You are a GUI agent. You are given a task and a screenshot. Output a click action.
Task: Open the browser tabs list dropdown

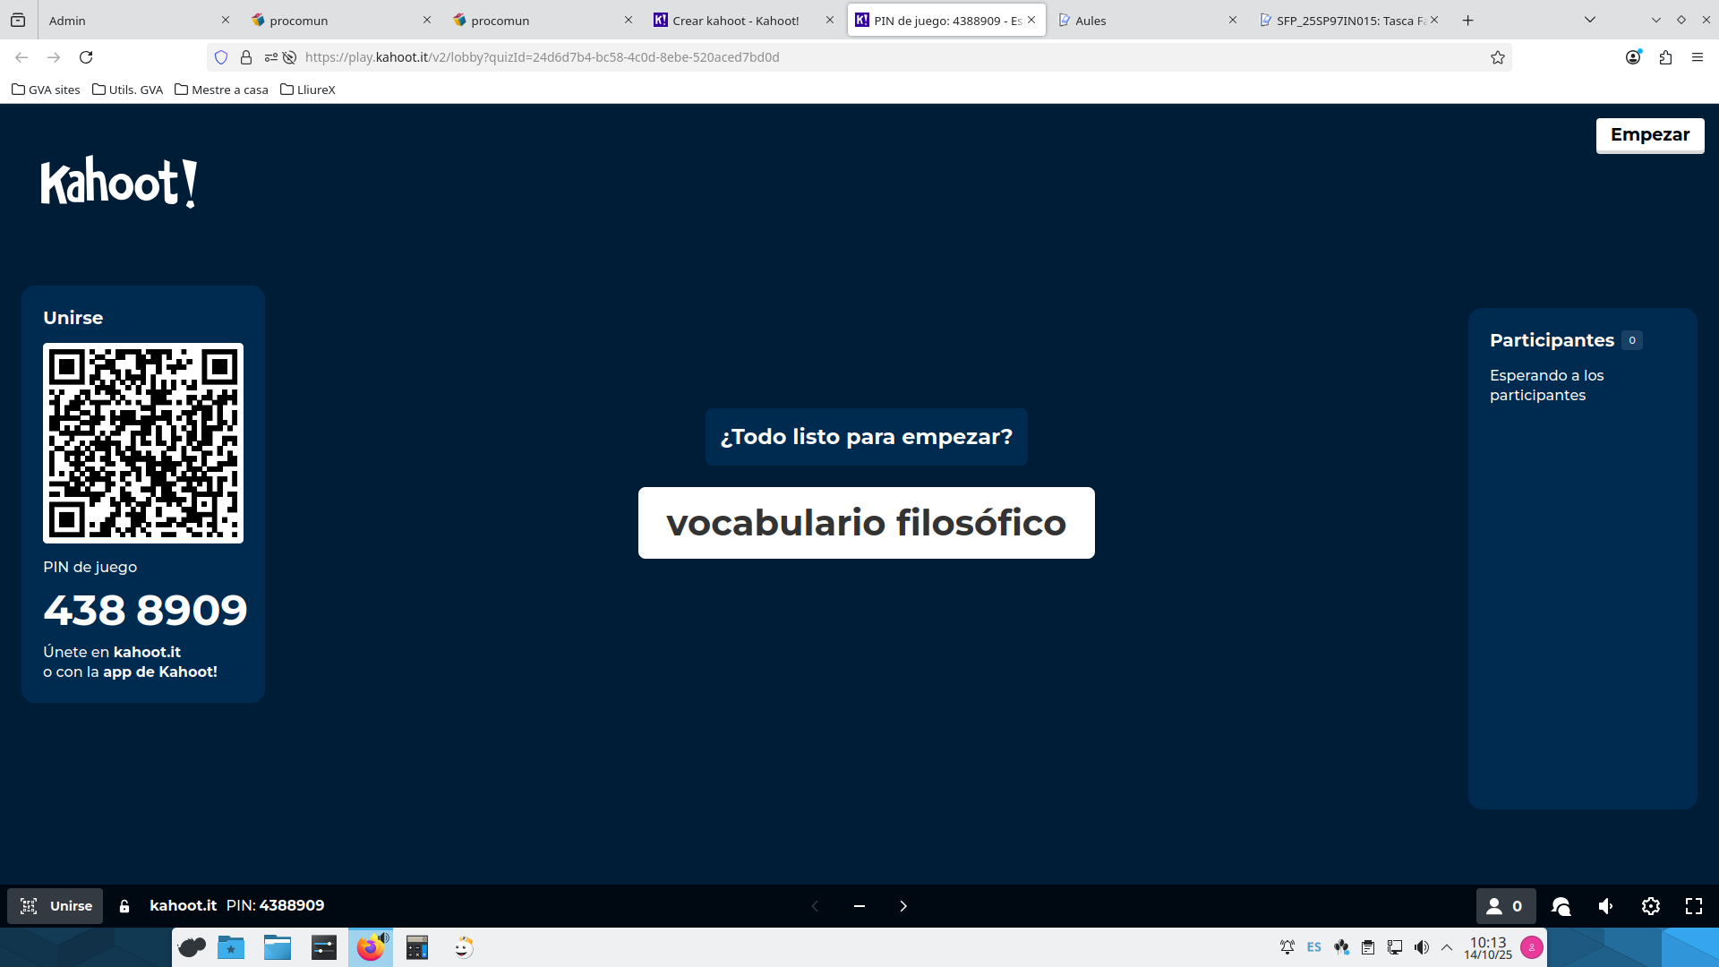(x=1589, y=19)
